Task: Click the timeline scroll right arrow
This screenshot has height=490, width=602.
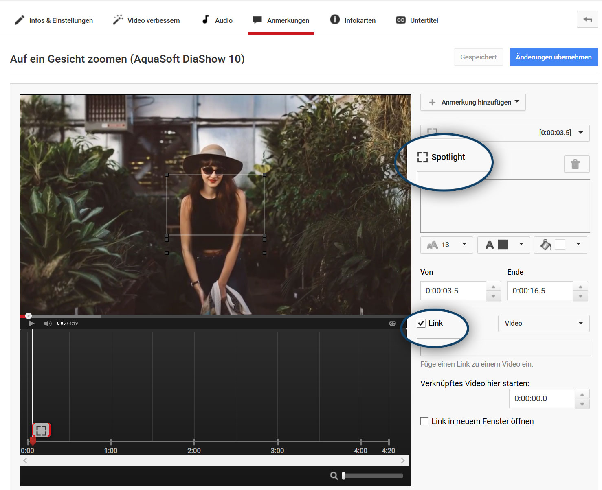Action: pyautogui.click(x=402, y=460)
